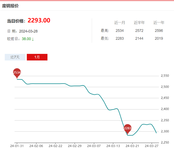
Task: Click the 24-03-27 x-axis label
Action: pyautogui.click(x=151, y=146)
